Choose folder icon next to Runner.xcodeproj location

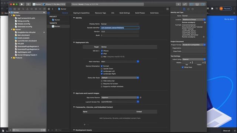[205, 22]
